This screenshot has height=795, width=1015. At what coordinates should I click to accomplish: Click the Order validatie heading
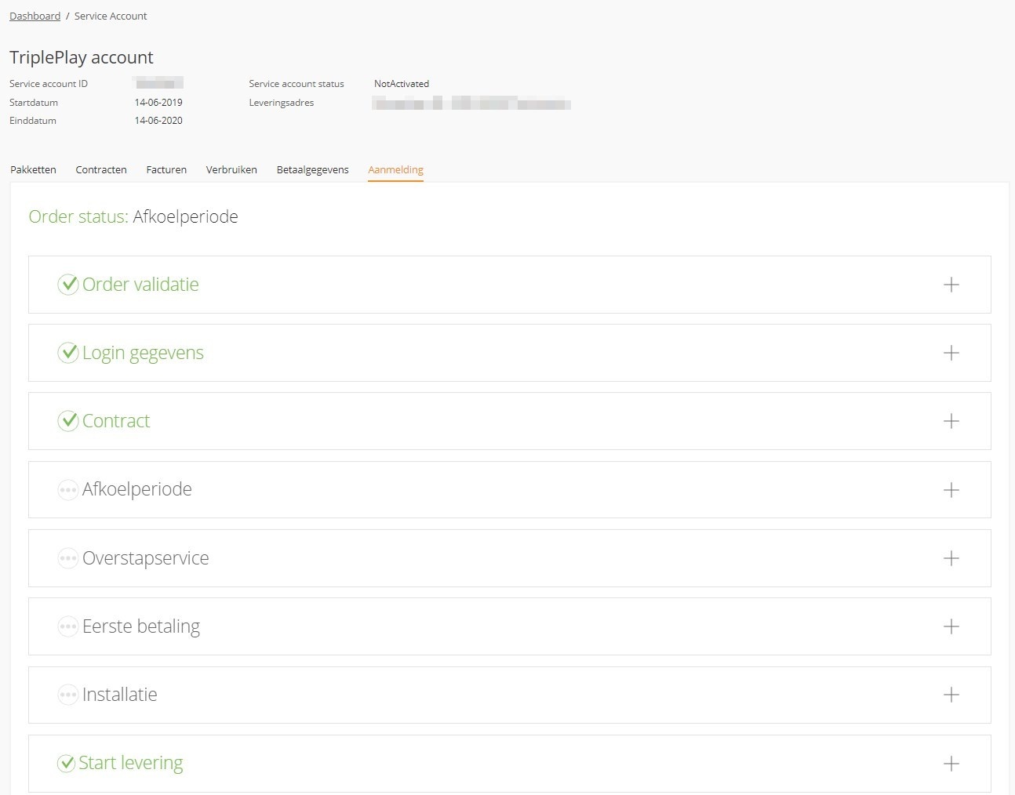(140, 285)
